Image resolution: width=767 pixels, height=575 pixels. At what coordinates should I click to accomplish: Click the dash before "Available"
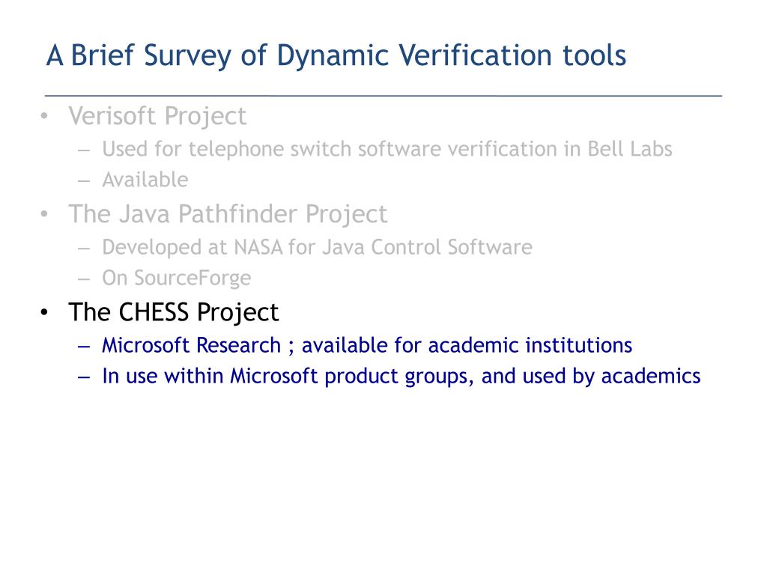point(83,180)
